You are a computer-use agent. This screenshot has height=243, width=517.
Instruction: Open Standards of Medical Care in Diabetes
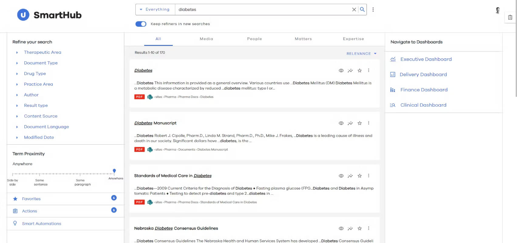[173, 176]
